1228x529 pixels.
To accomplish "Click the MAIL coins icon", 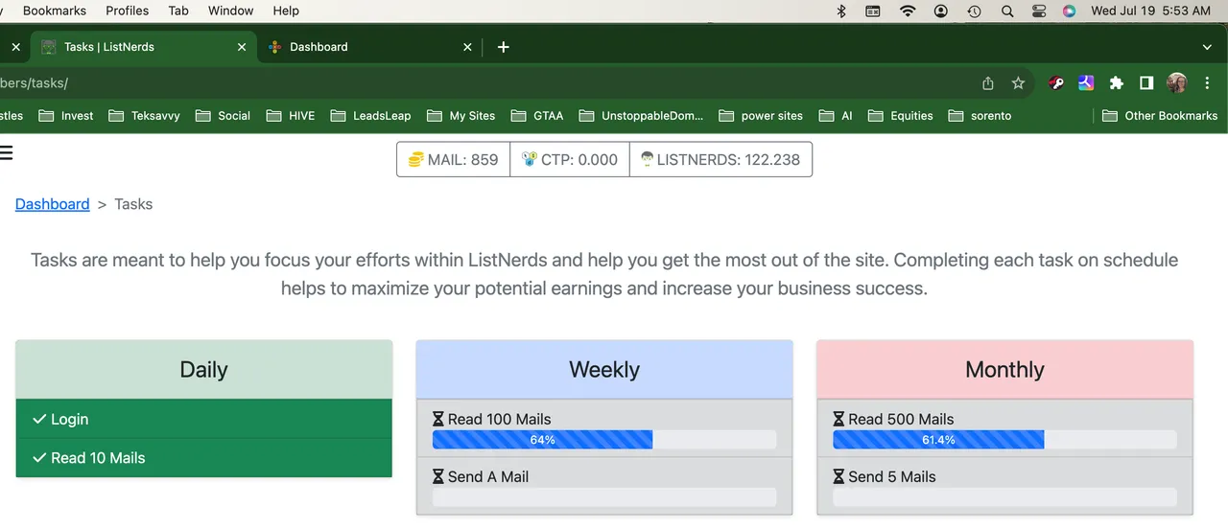I will click(x=415, y=159).
